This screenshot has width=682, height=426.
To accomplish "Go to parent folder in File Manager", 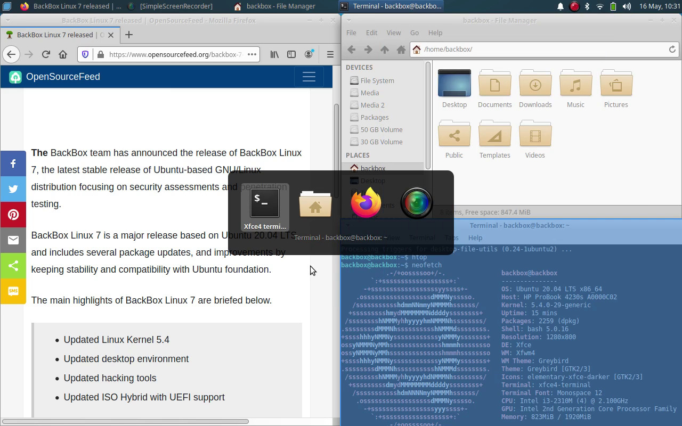I will pyautogui.click(x=385, y=50).
